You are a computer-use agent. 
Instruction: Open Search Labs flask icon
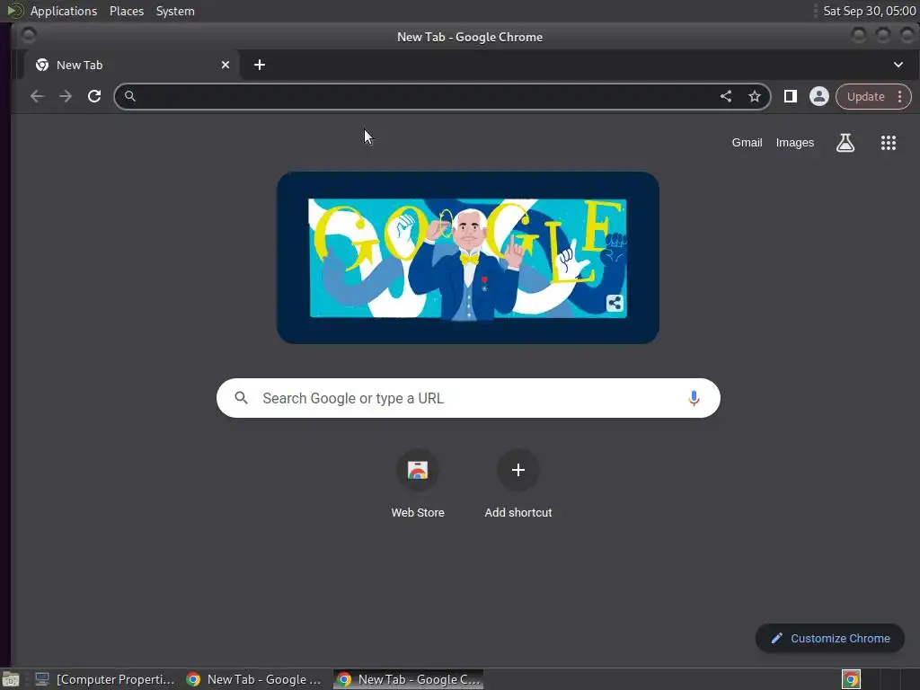[x=845, y=143]
